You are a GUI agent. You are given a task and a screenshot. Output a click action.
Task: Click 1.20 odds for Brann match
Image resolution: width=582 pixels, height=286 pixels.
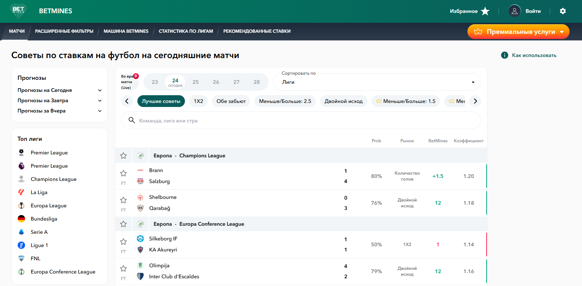(469, 176)
